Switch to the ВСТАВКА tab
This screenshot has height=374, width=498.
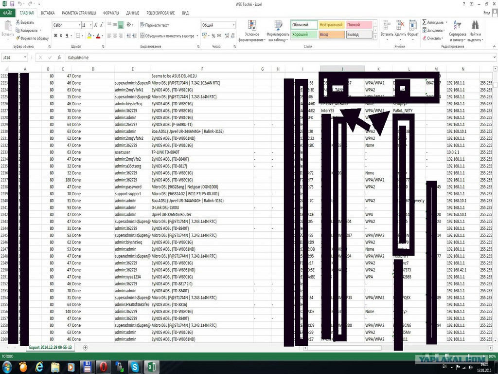tap(48, 13)
